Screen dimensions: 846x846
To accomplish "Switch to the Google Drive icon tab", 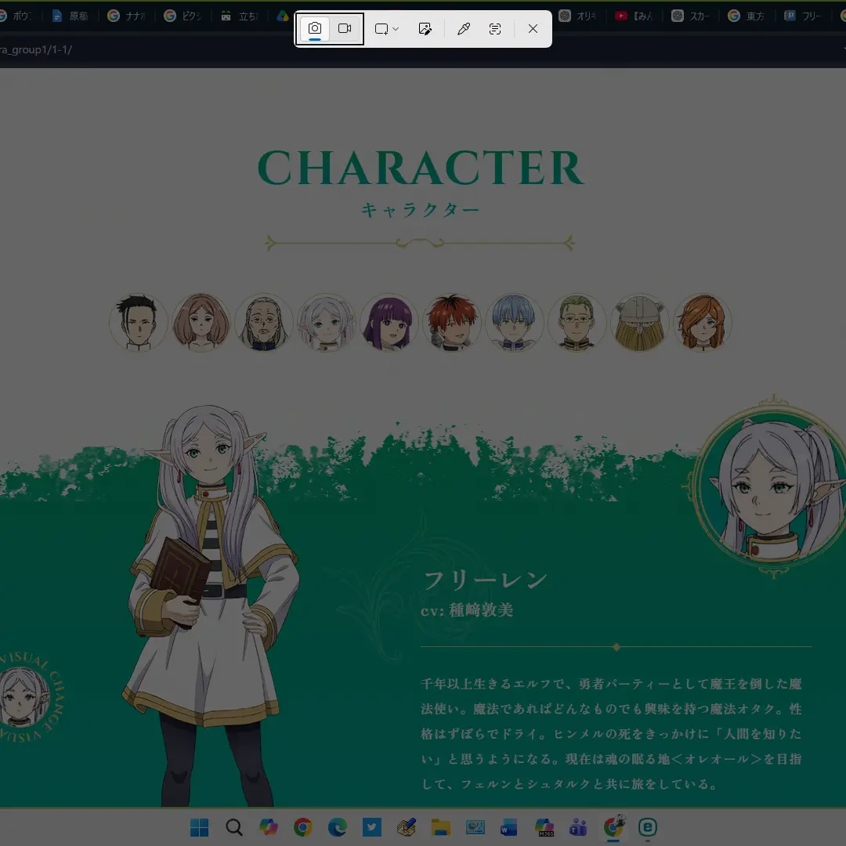I will tap(283, 16).
